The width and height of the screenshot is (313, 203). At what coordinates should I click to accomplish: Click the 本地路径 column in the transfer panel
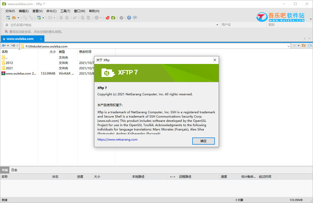click(149, 177)
